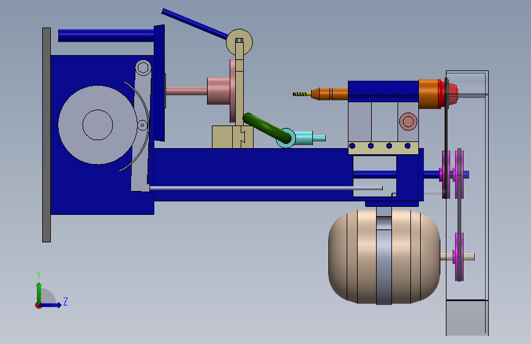Select the red origin ball of the triad
This screenshot has width=531, height=344.
point(38,305)
